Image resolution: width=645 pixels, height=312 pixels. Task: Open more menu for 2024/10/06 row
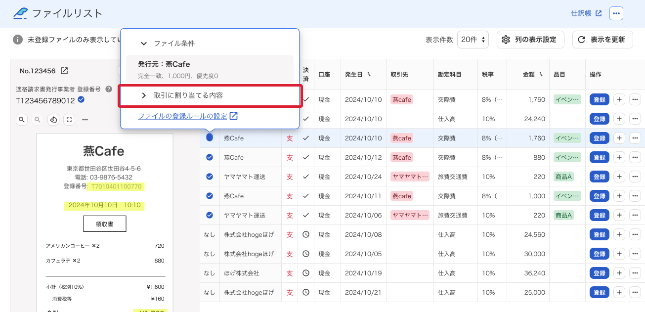click(x=635, y=215)
